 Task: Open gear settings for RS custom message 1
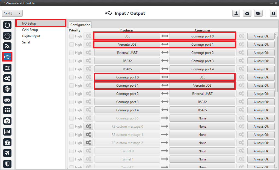coord(88,135)
